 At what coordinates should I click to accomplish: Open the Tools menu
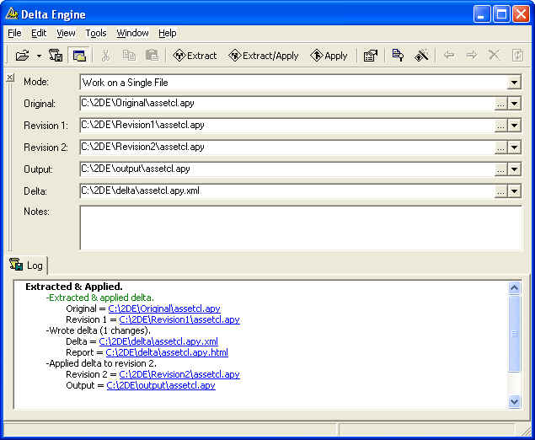click(96, 33)
